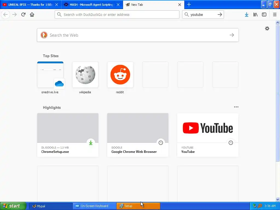Click the Search the Web arrow
Screen dimensions: 280x210
click(232, 35)
